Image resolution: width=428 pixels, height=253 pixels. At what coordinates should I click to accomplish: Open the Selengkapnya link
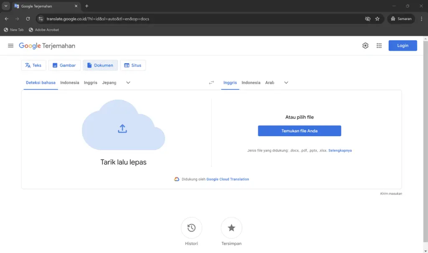pos(340,150)
